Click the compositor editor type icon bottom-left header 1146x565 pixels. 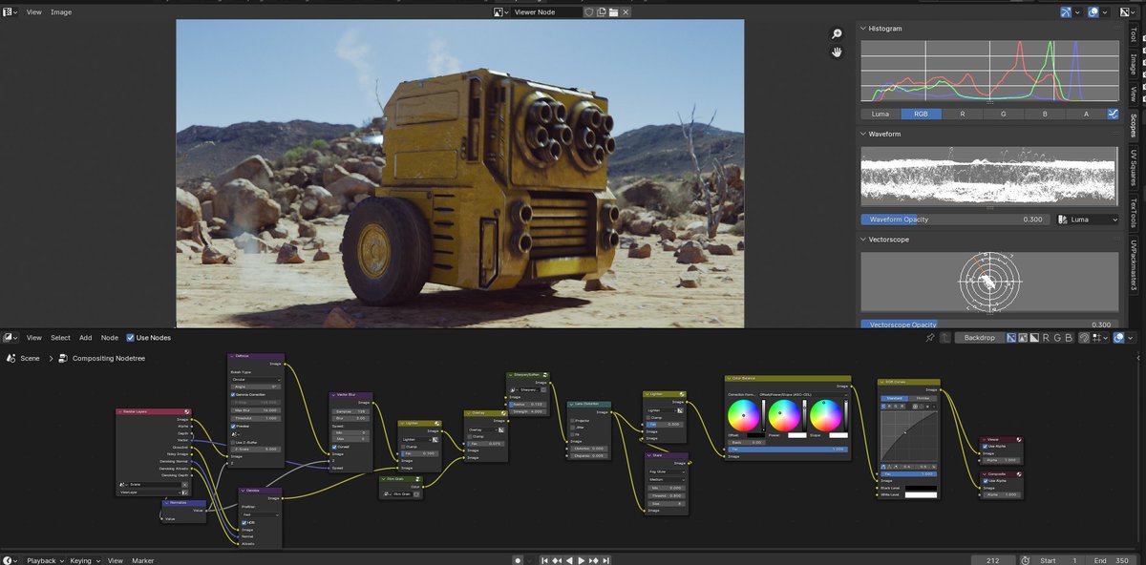point(8,337)
